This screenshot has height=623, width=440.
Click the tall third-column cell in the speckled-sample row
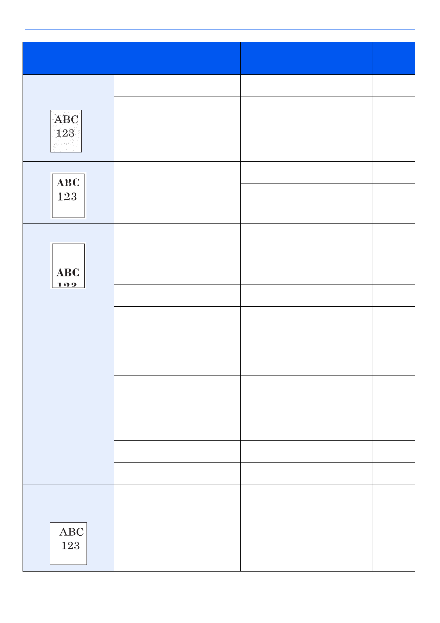(x=306, y=129)
